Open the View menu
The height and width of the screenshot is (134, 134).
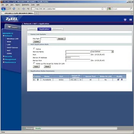tap(12, 5)
